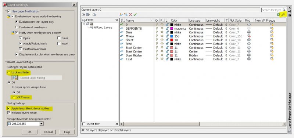Screen dimensions: 294x138
Task: Toggle light bulb for Sheet layer
Action: [x=157, y=40]
